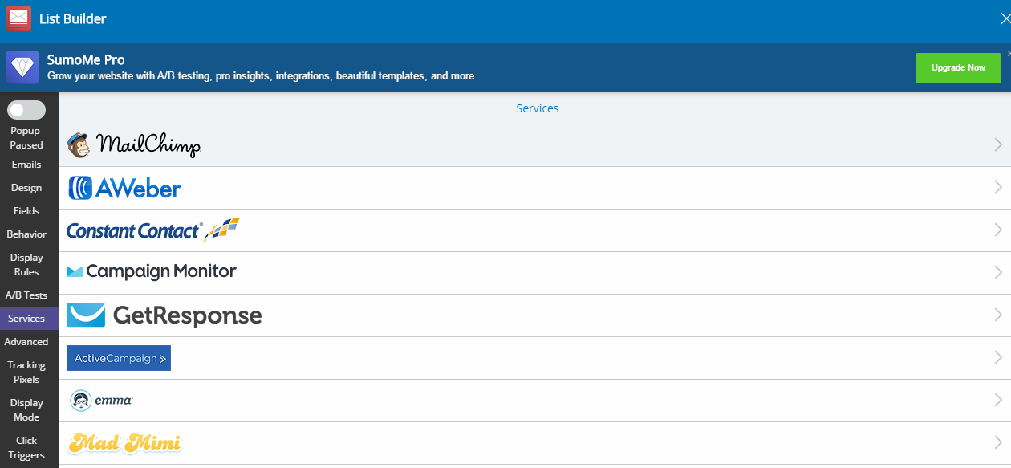Click the SumoMe Pro title text
1011x468 pixels.
[86, 60]
